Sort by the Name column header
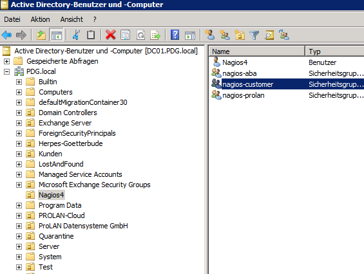Image resolution: width=364 pixels, height=274 pixels. pyautogui.click(x=257, y=51)
